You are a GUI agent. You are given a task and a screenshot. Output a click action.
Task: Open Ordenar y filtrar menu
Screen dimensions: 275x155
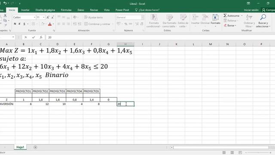click(x=249, y=21)
